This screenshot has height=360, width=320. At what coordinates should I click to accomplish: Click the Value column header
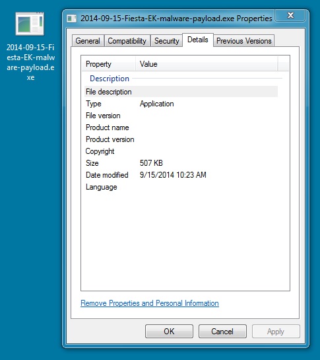pos(207,64)
